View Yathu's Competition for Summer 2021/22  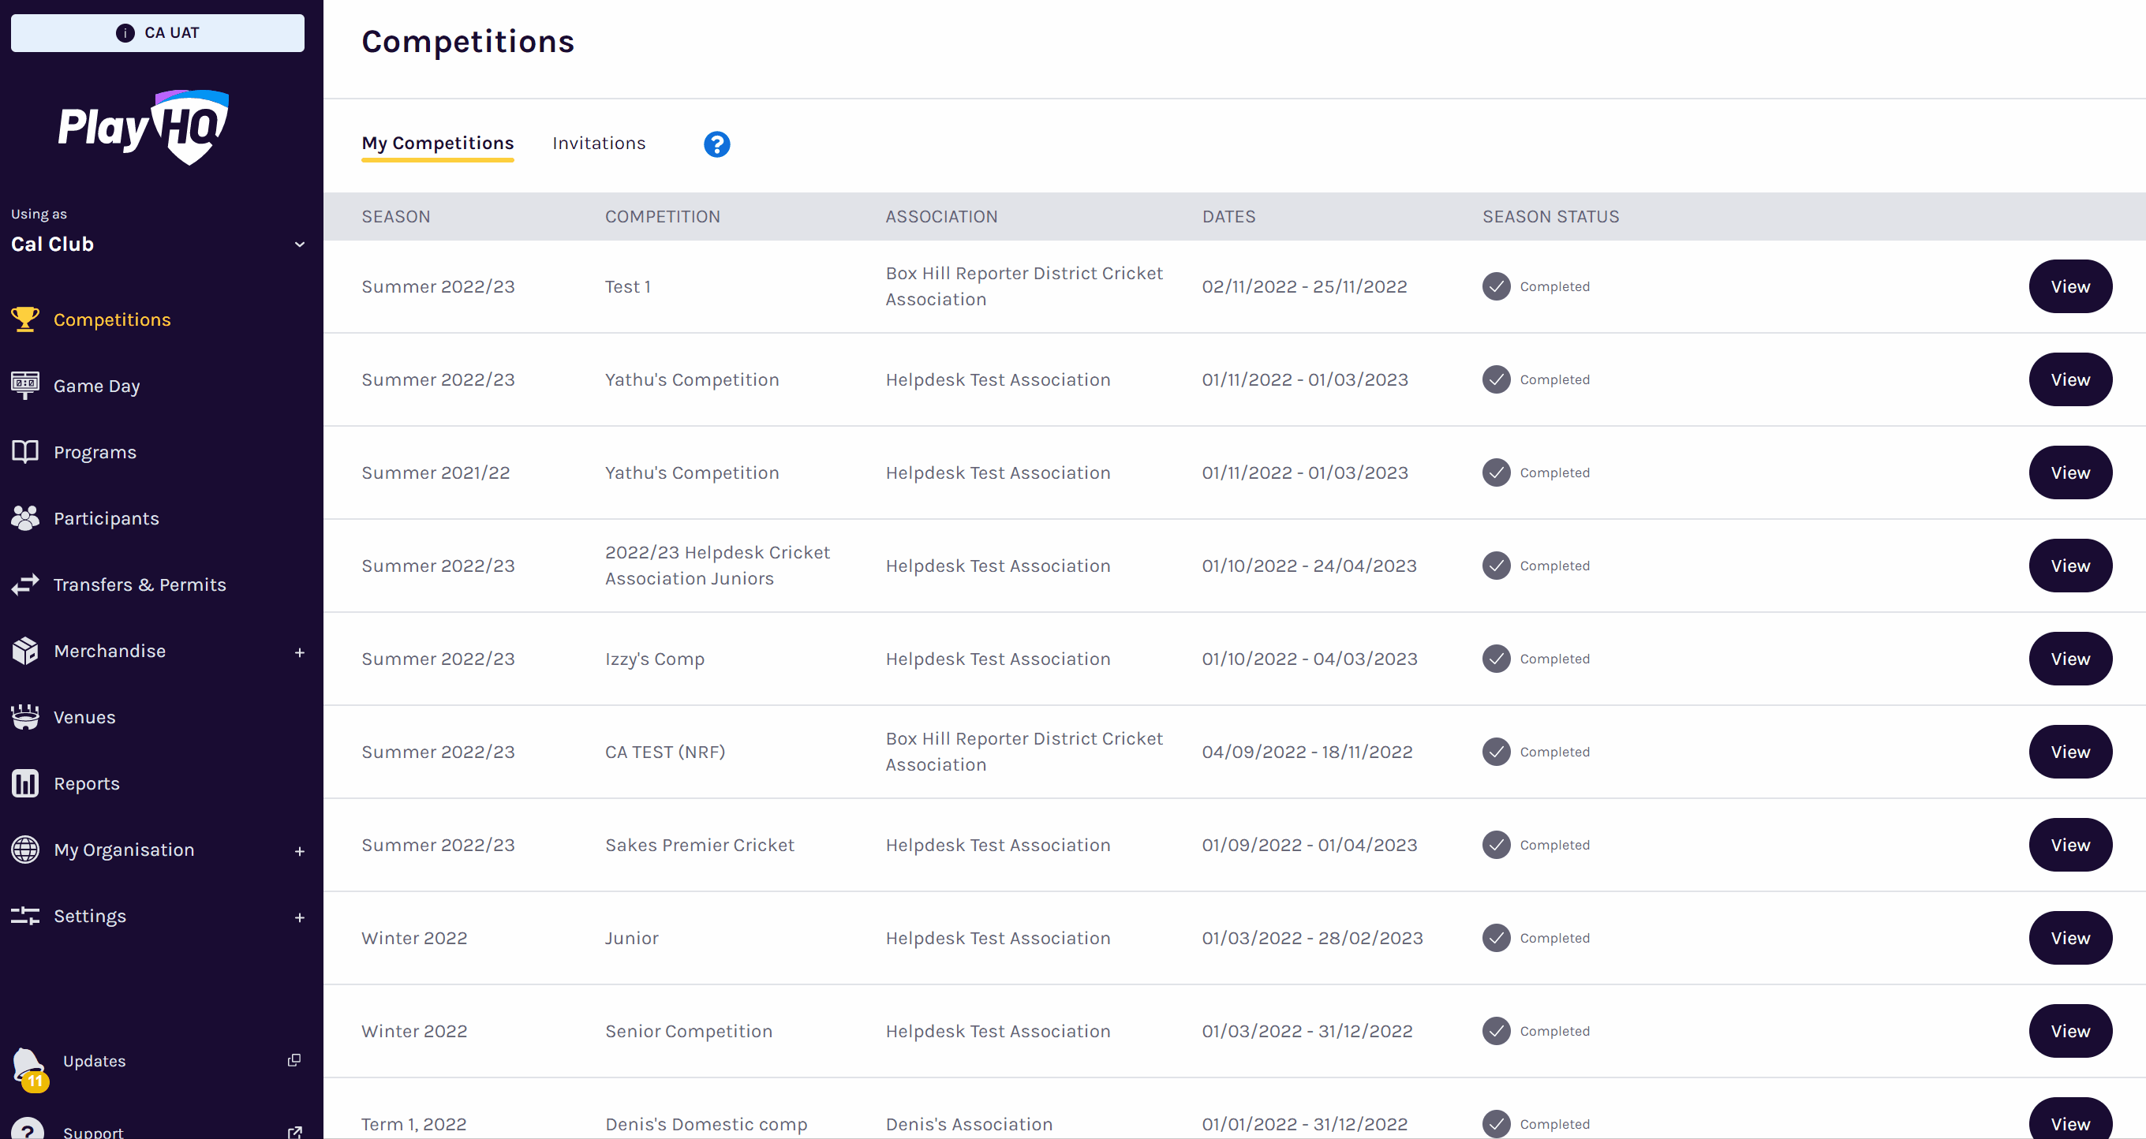click(x=2070, y=472)
